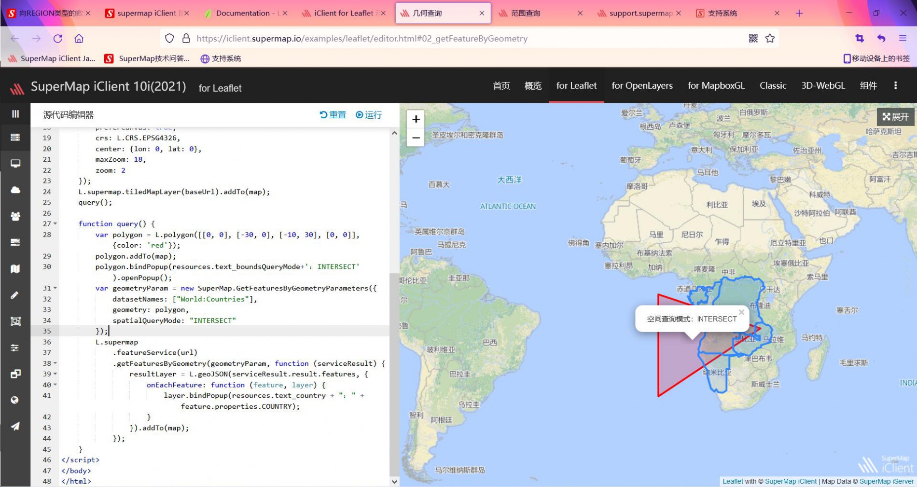917x487 pixels.
Task: Open the QR code icon in address bar
Action: point(753,39)
